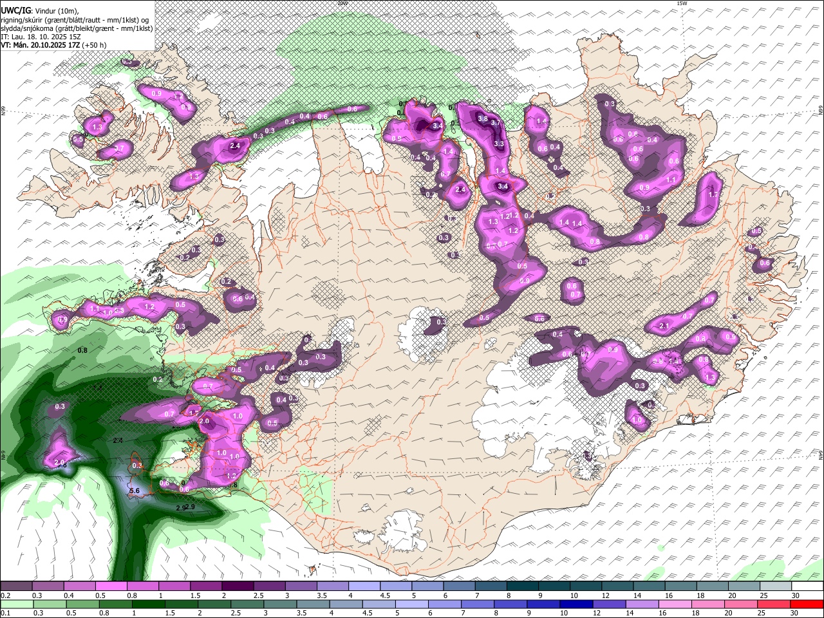Select the bright pink 0.5 mm snow swatch

coord(111,586)
